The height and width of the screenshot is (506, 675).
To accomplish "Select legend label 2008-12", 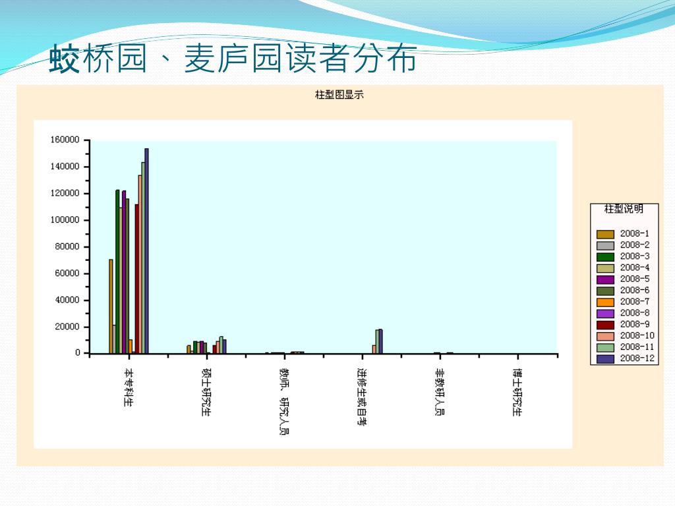I will tap(637, 358).
